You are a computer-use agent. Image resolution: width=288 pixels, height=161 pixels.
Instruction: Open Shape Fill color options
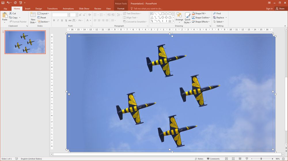[x=199, y=14]
